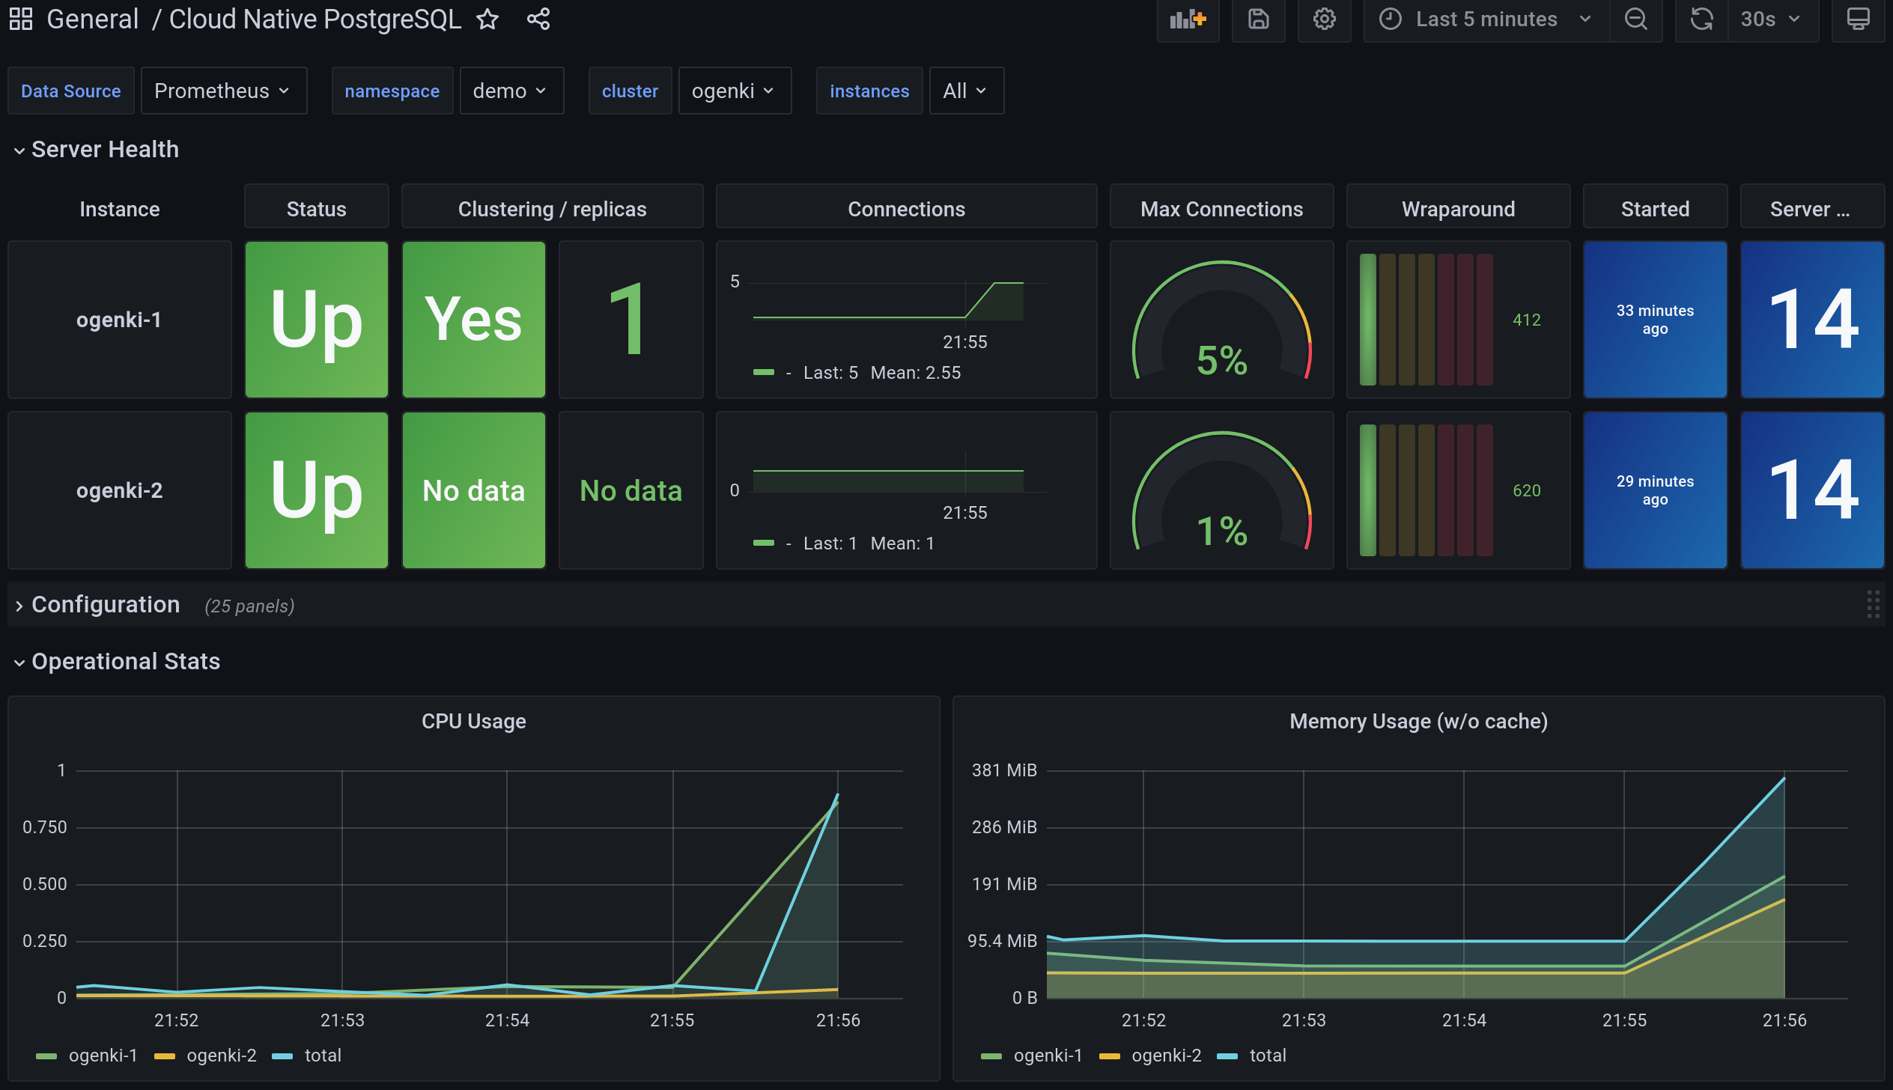Click the General folder breadcrumb
Screen dimensions: 1893x1090
coord(92,19)
